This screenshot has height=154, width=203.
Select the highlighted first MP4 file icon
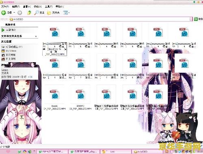point(54,32)
